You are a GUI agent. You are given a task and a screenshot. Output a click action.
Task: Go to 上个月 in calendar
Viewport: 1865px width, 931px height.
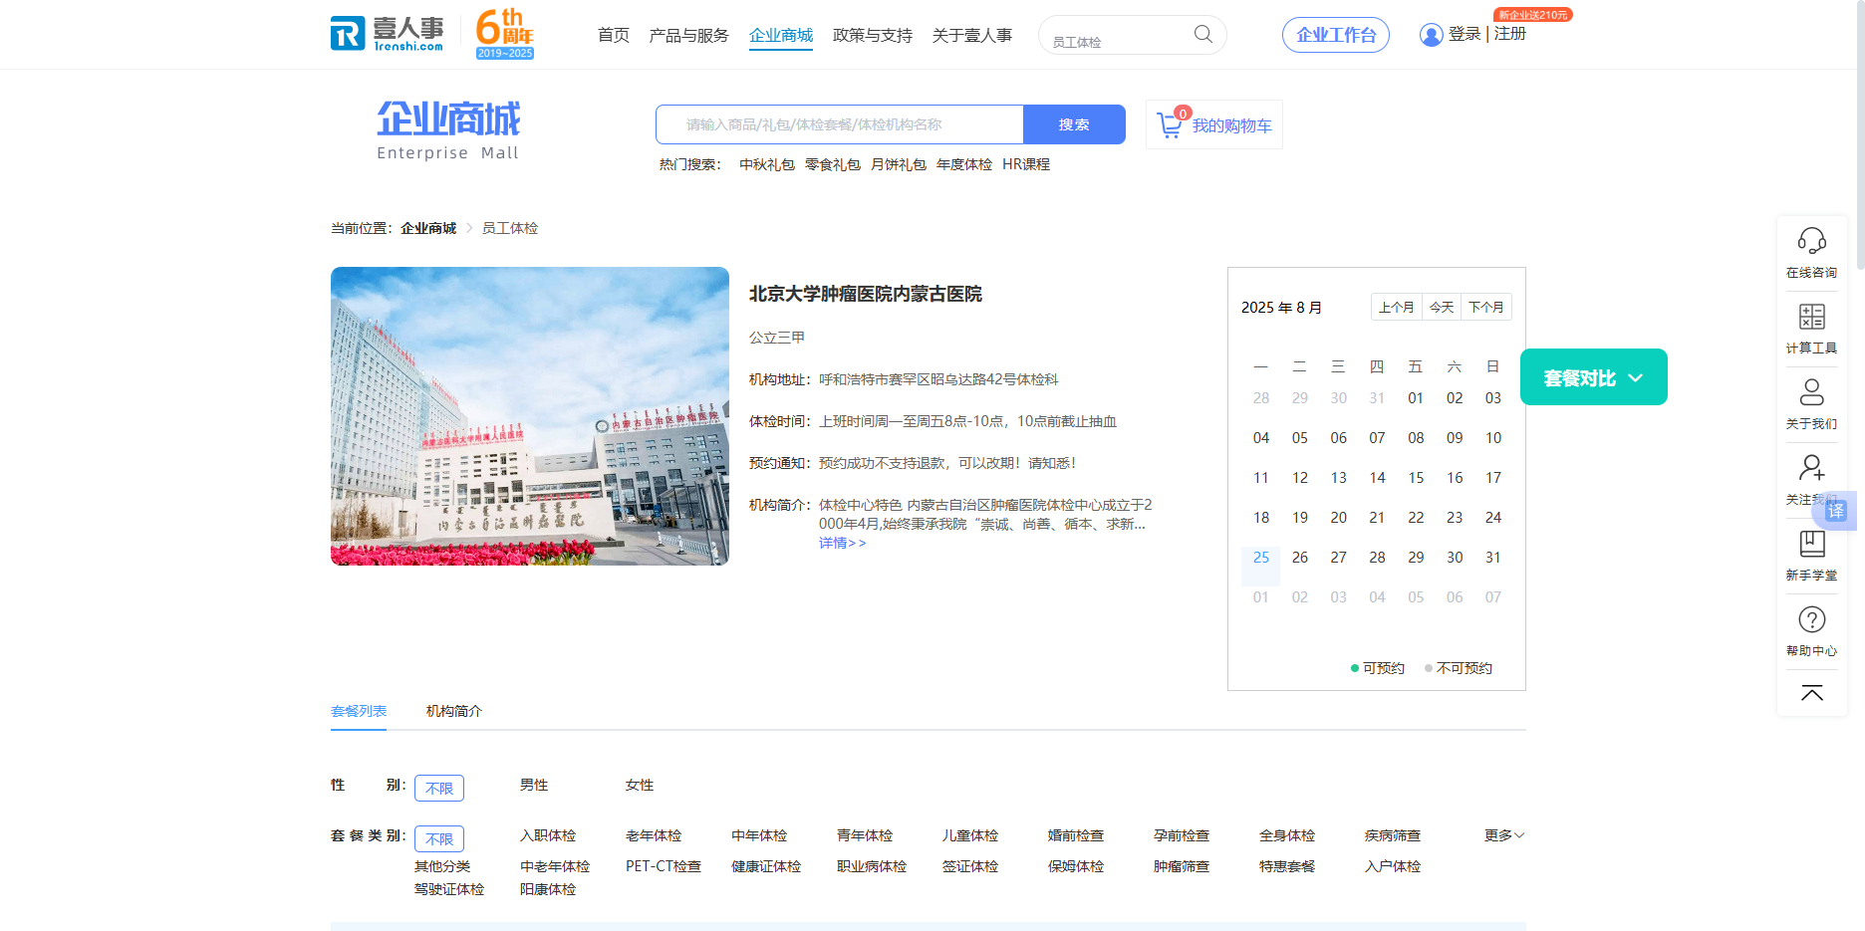pos(1397,307)
